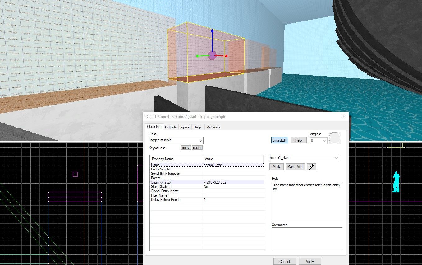Go to the VisGroup tab
Screen dimensions: 422x265
coord(213,127)
